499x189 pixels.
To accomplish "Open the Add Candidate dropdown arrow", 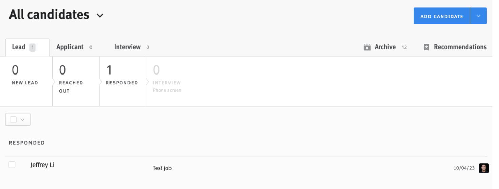I will pyautogui.click(x=478, y=16).
